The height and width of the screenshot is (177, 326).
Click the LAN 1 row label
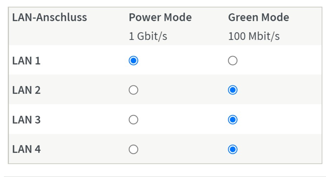26,61
